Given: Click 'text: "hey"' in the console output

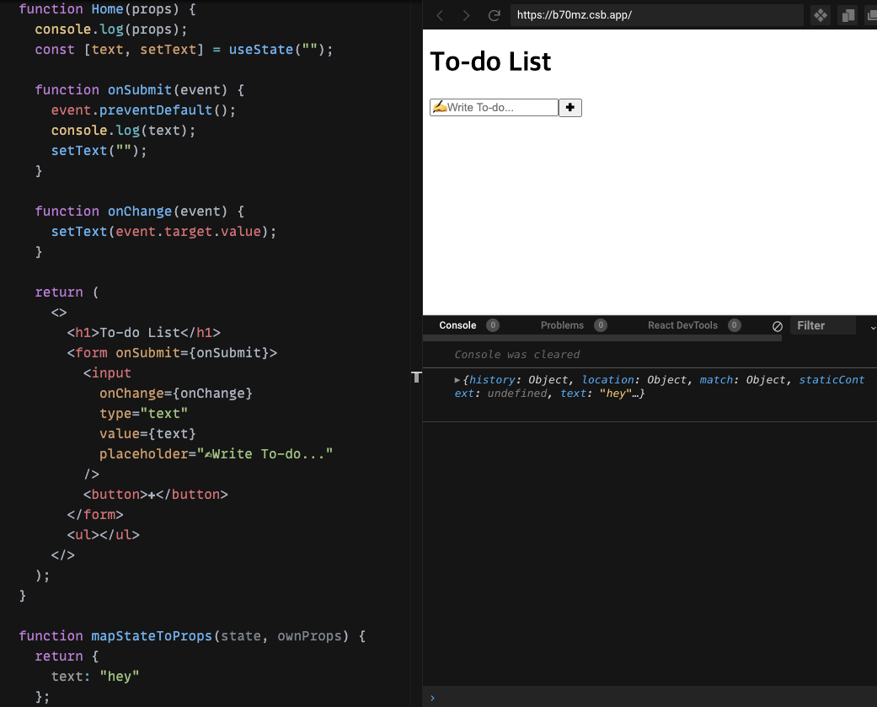Looking at the screenshot, I should click(x=595, y=394).
